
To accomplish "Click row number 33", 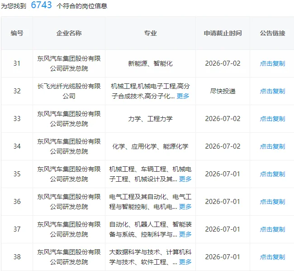I will coord(17,119).
